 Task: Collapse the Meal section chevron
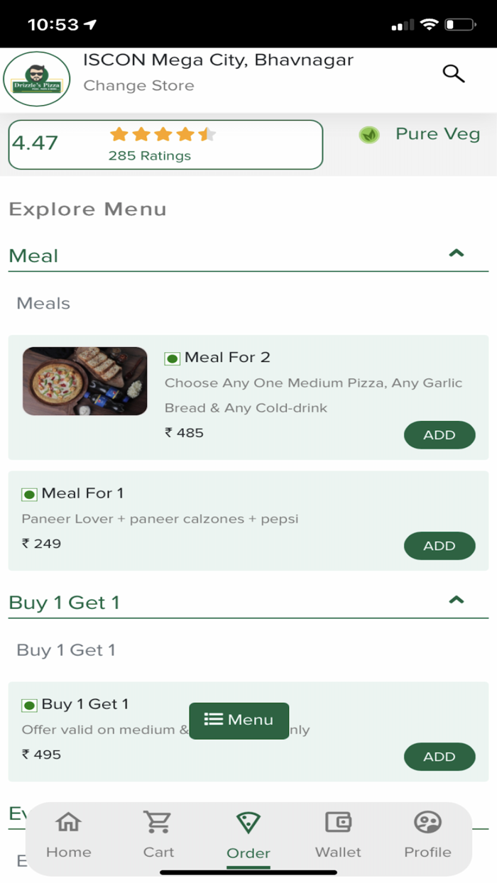[x=457, y=253]
